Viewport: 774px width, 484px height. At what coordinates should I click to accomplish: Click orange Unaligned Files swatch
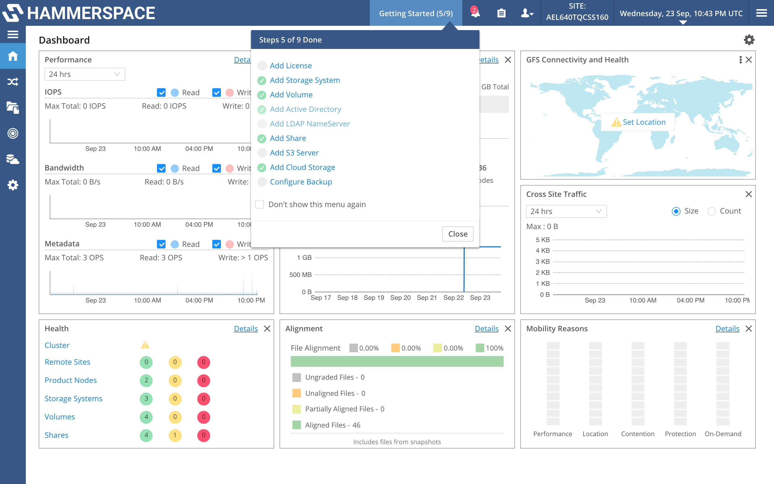pos(296,393)
